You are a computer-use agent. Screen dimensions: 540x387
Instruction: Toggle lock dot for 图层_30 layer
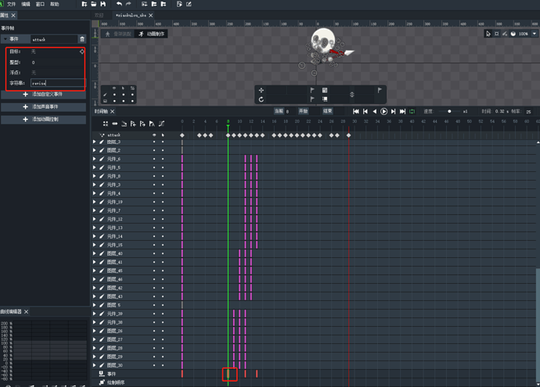click(163, 365)
